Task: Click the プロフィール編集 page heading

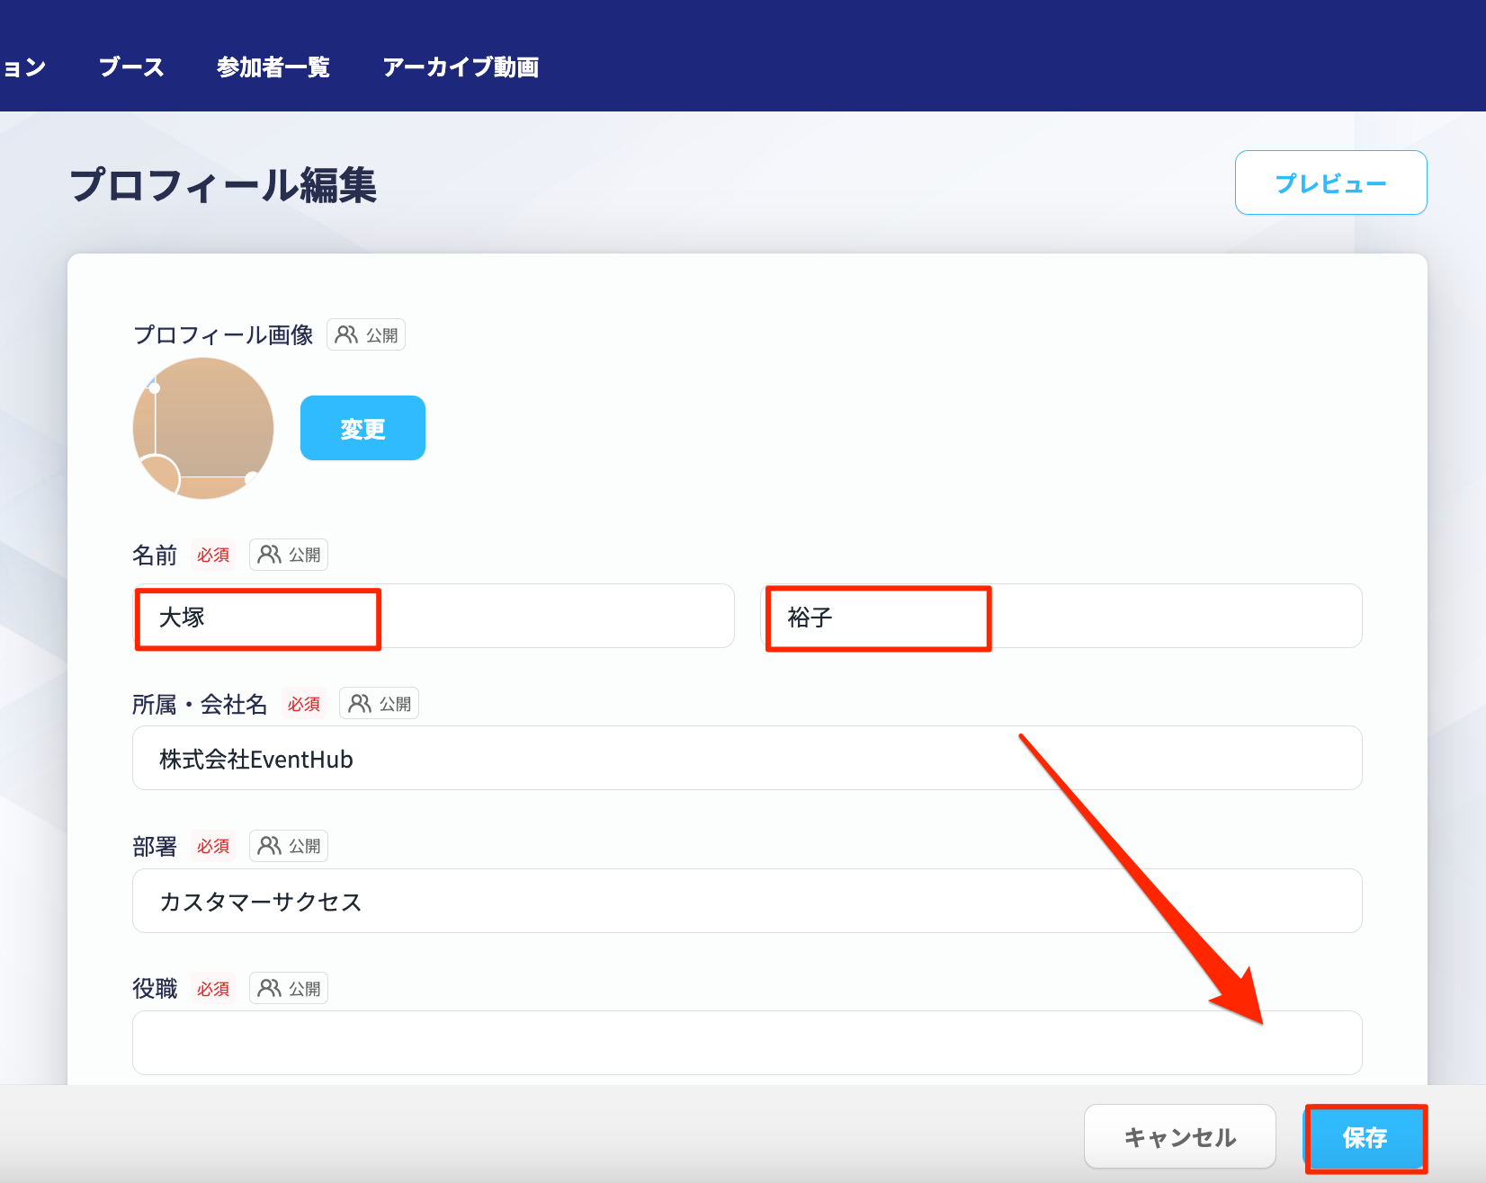Action: click(223, 185)
